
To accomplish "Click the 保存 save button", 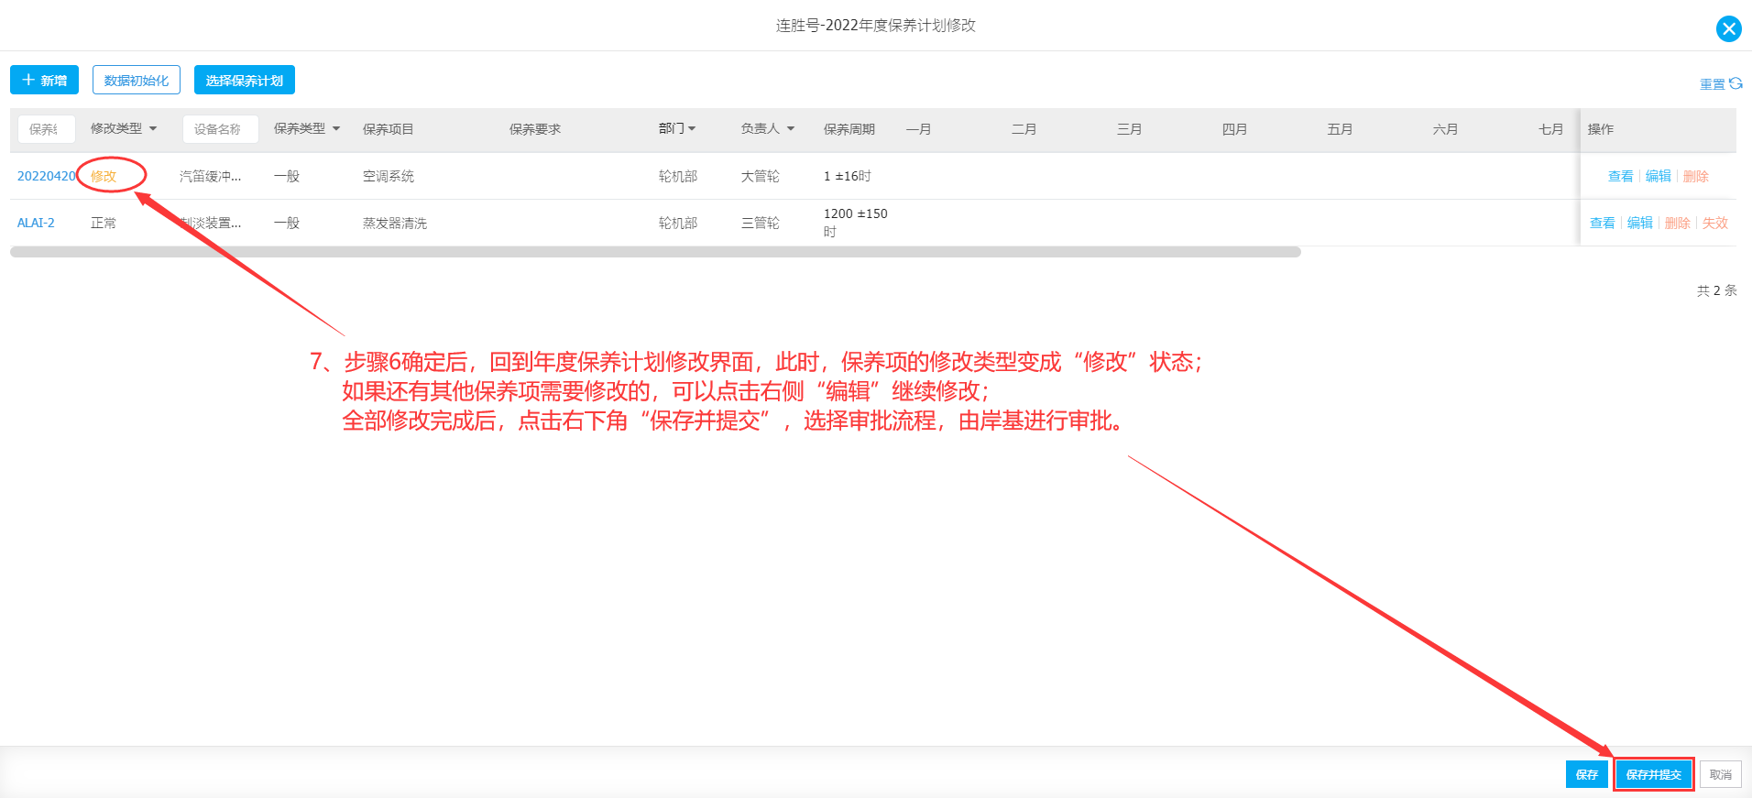I will point(1586,774).
